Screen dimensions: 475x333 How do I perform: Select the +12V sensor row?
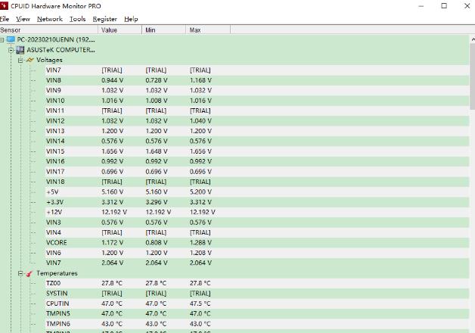[x=257, y=212]
